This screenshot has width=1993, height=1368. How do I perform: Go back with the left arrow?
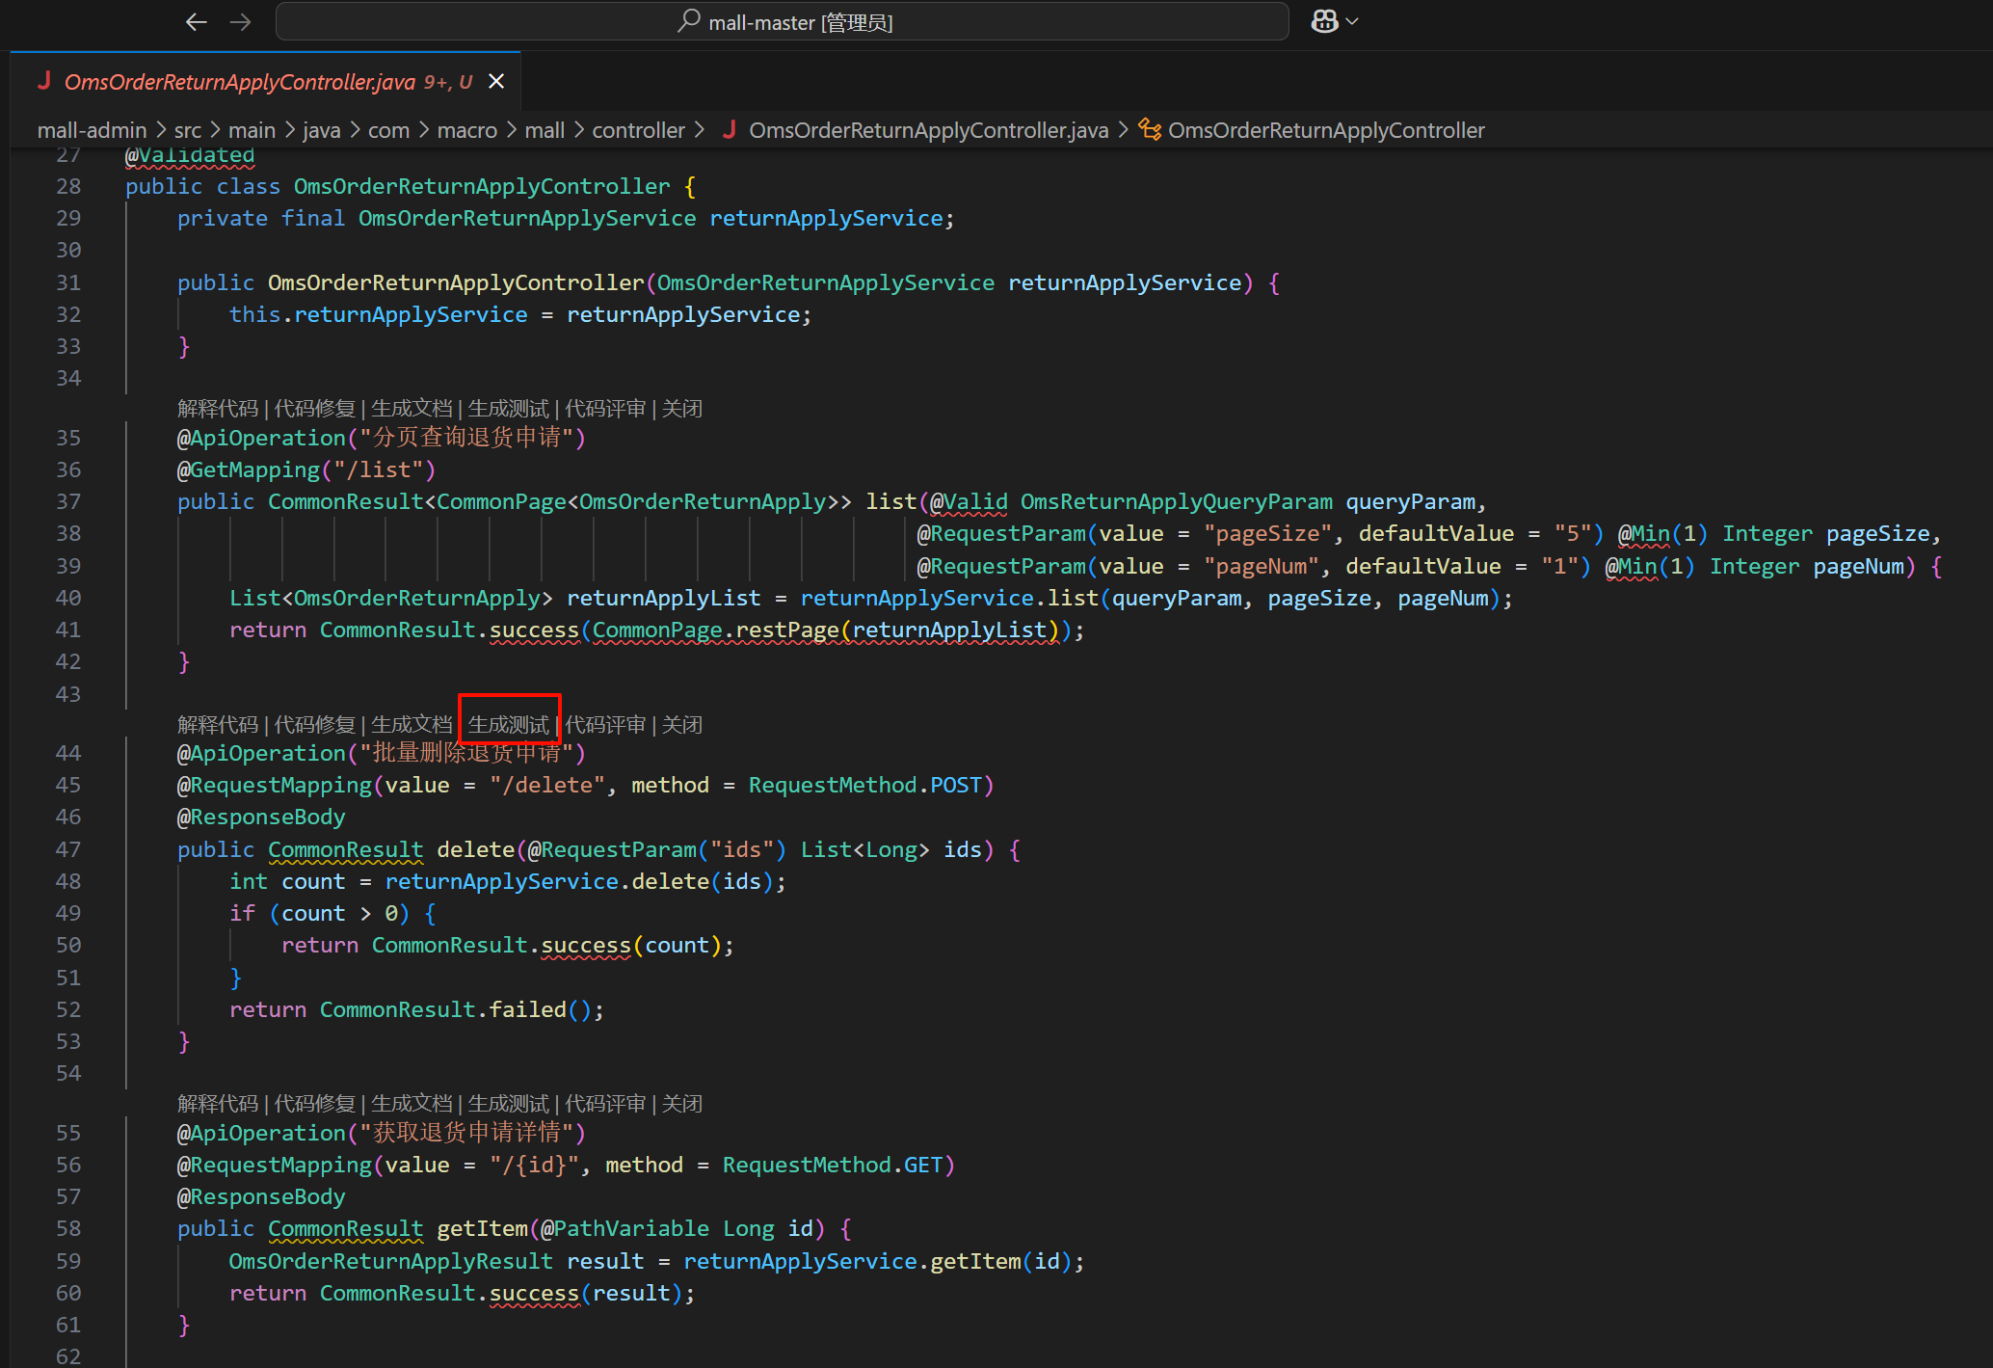point(197,22)
